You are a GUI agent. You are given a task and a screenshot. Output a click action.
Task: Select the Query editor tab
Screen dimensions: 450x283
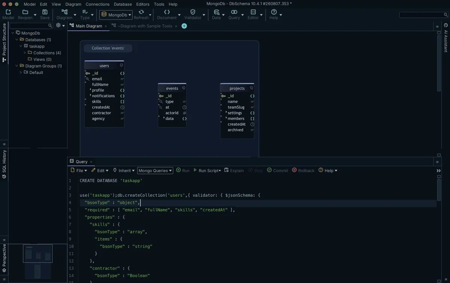tap(81, 161)
